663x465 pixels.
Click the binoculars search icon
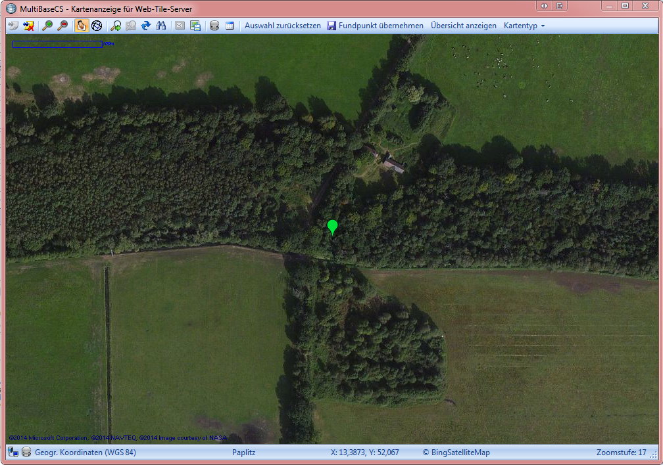point(161,26)
